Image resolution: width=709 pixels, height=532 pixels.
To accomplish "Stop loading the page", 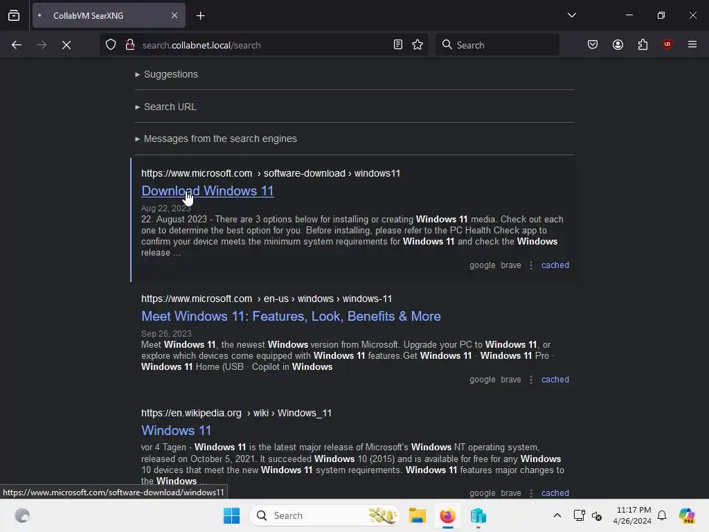I will [x=66, y=45].
